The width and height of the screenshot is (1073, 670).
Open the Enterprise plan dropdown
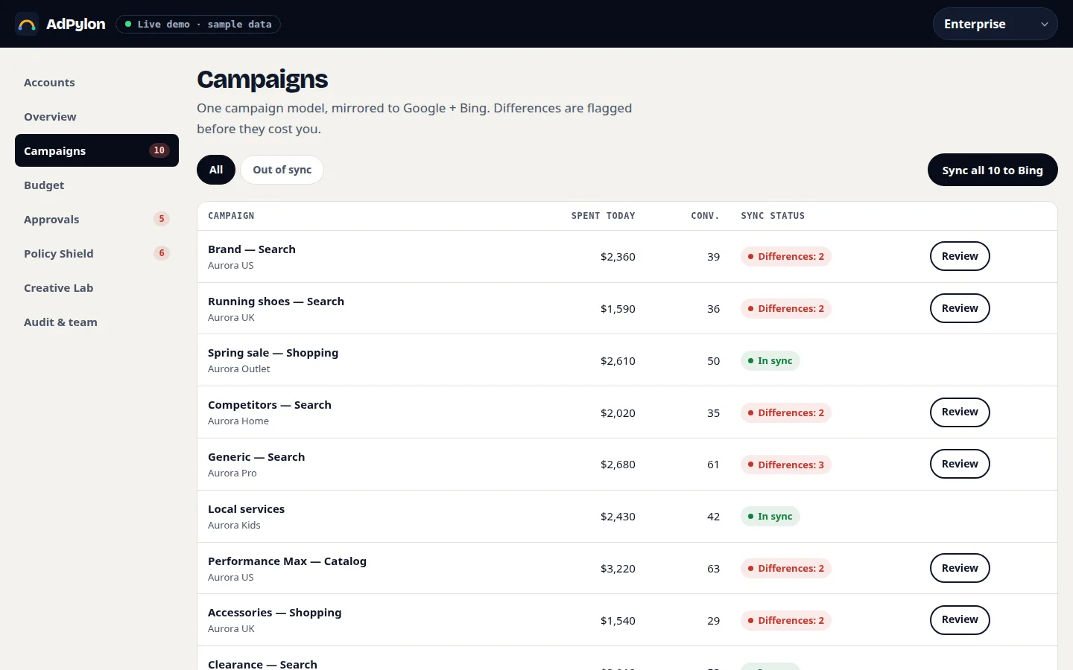pos(995,24)
